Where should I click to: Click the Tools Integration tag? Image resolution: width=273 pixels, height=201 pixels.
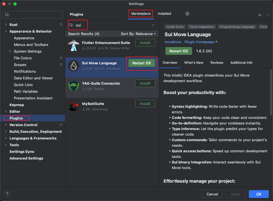(x=202, y=27)
